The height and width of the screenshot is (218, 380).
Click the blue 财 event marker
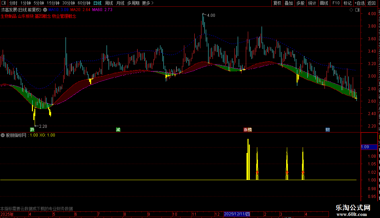coord(328,129)
